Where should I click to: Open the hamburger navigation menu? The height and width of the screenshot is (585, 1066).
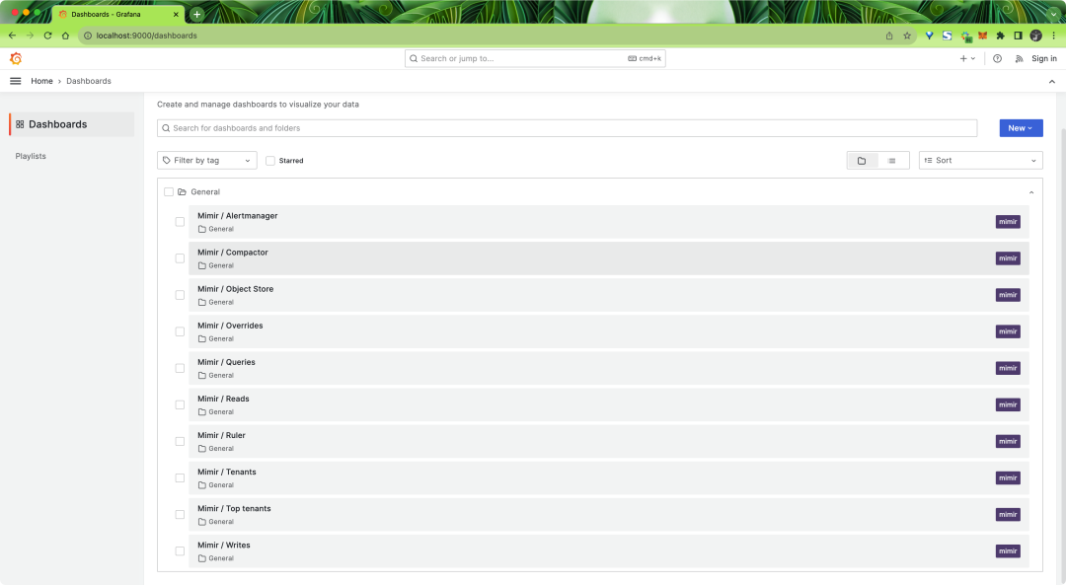coord(15,81)
